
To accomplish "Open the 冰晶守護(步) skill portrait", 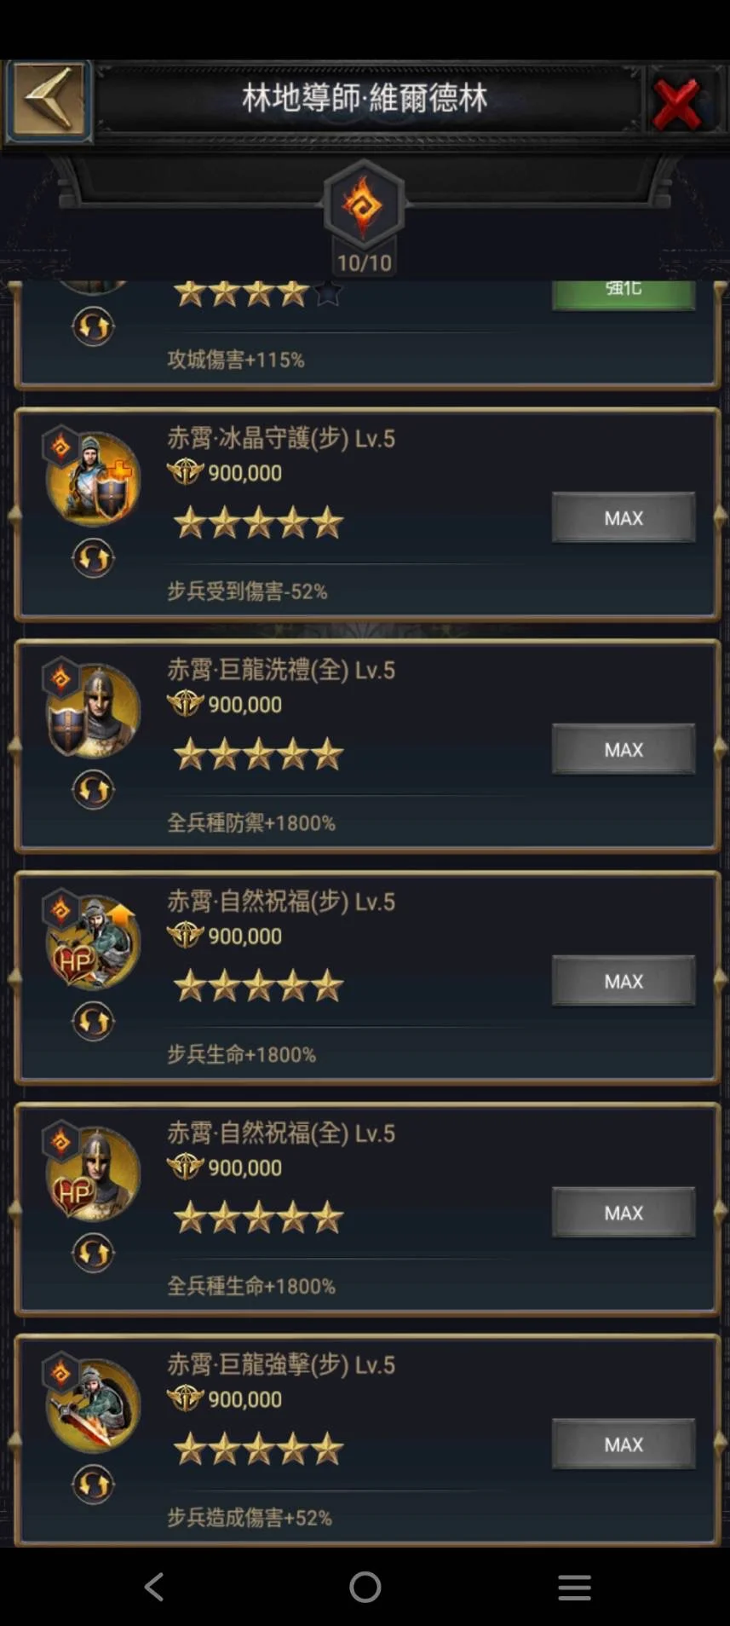I will [x=94, y=478].
